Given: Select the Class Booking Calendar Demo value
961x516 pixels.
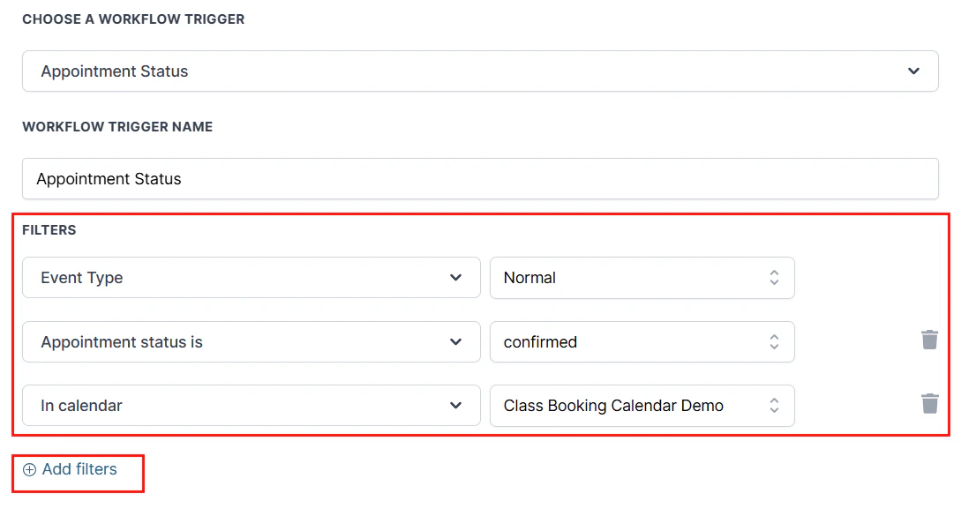Looking at the screenshot, I should click(x=642, y=405).
